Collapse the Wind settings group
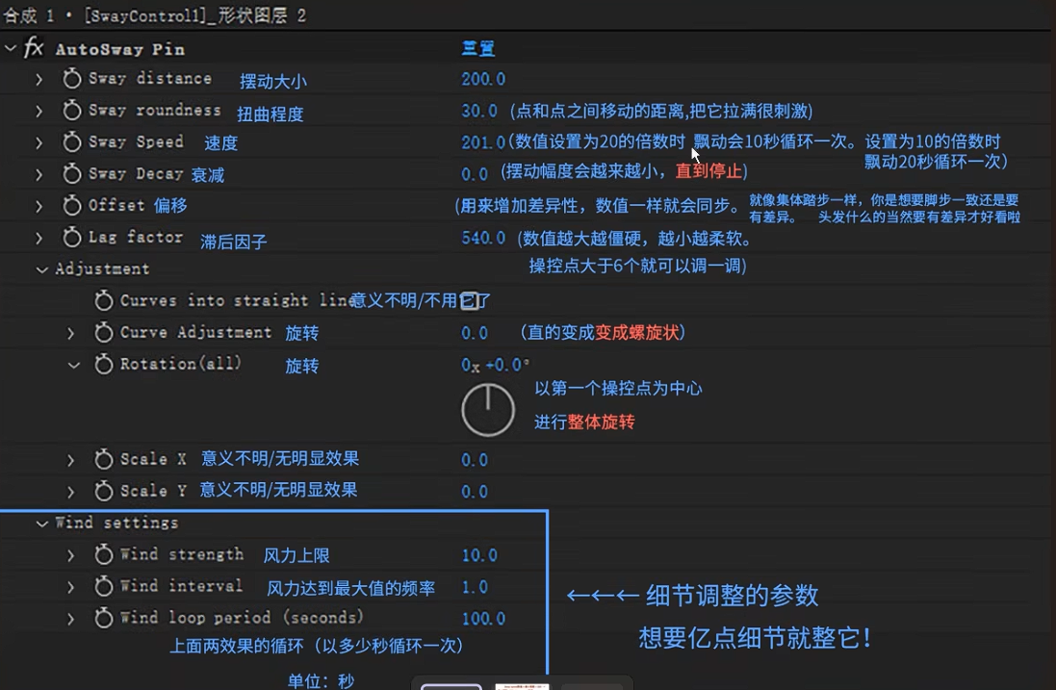Screen dimensions: 1056x690 click(x=40, y=523)
